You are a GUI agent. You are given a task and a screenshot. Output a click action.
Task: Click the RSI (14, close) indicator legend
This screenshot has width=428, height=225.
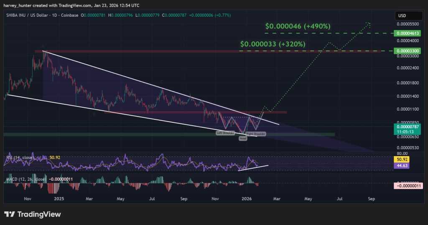[x=19, y=158]
